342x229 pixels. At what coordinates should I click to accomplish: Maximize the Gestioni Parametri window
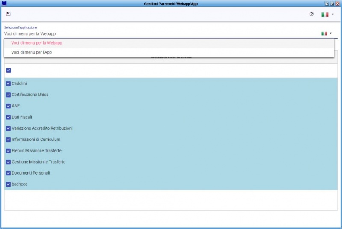pos(332,3)
